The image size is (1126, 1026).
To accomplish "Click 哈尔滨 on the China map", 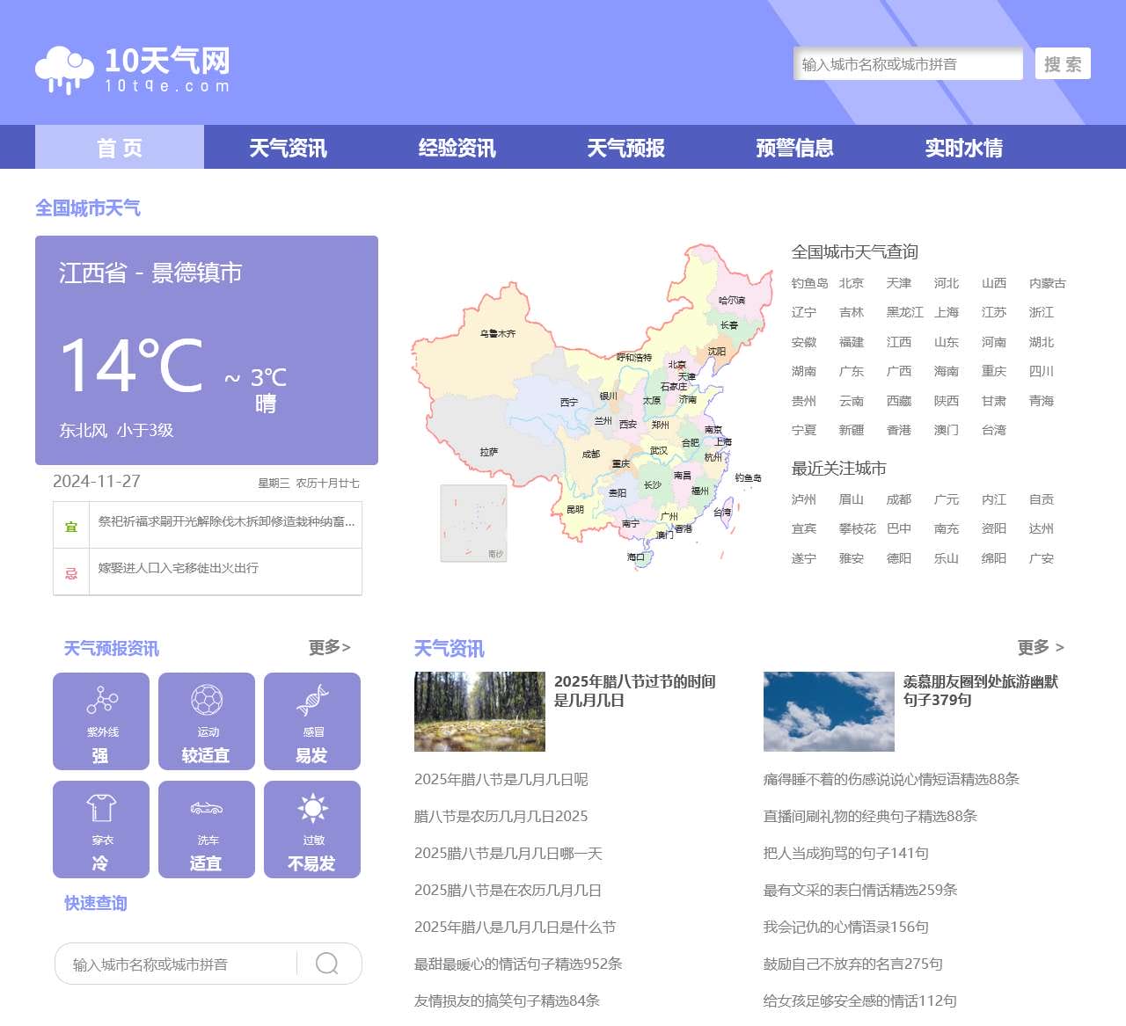I will pyautogui.click(x=732, y=301).
